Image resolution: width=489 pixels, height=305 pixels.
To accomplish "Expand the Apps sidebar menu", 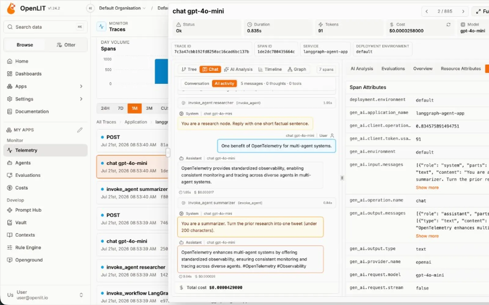I will (46, 86).
